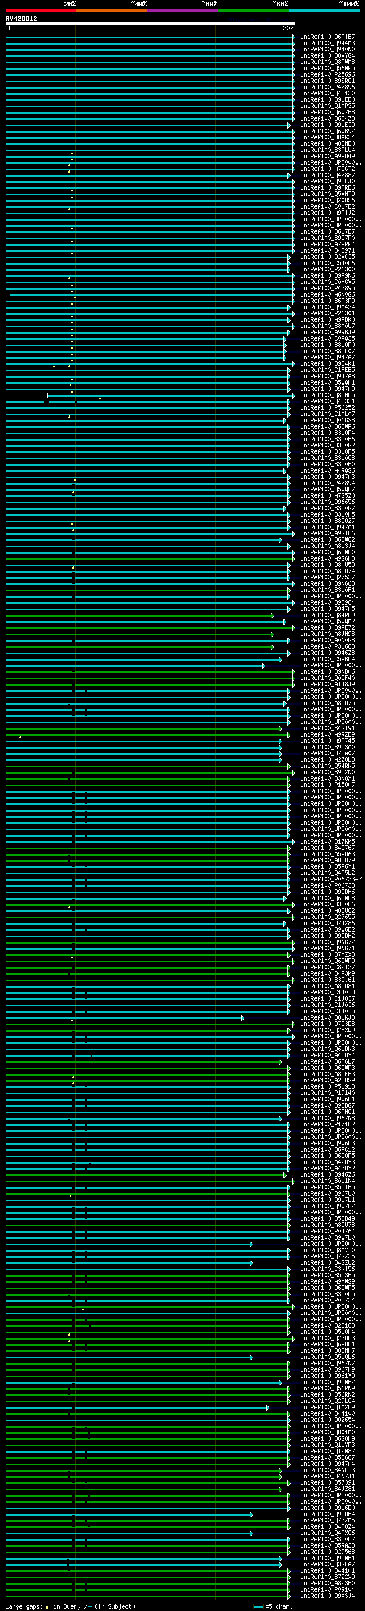Select hit label UniRef100_A9PIJ2
Image resolution: width=365 pixels, height=1611 pixels.
327,213
